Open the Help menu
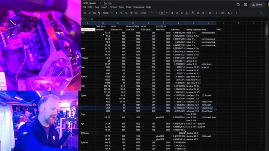Image resolution: width=269 pixels, height=151 pixels. point(148,7)
